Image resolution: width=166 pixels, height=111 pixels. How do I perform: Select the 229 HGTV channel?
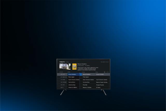click(x=62, y=74)
